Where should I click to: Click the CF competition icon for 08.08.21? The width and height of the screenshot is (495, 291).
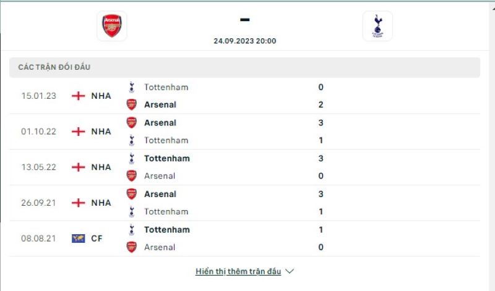(78, 238)
